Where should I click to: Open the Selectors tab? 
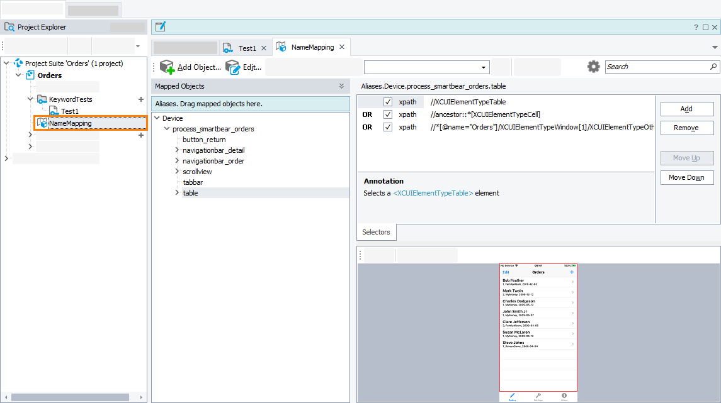point(376,232)
